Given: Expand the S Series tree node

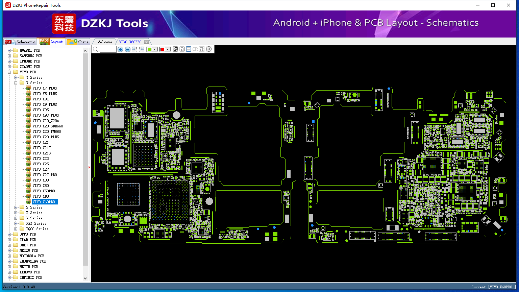Looking at the screenshot, I should coord(16,207).
